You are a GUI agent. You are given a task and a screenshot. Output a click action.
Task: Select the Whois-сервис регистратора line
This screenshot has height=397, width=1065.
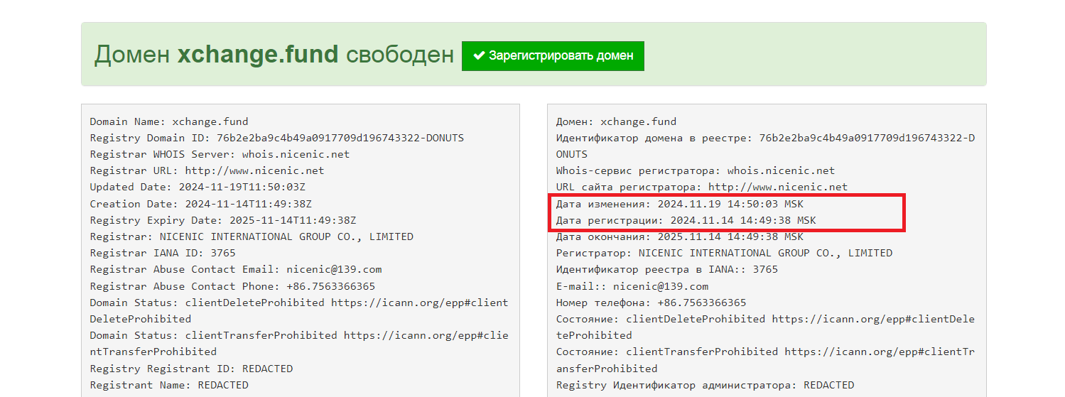tap(696, 170)
